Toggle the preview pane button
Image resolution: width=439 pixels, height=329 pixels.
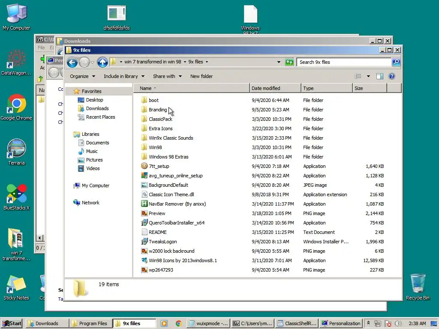click(x=380, y=76)
